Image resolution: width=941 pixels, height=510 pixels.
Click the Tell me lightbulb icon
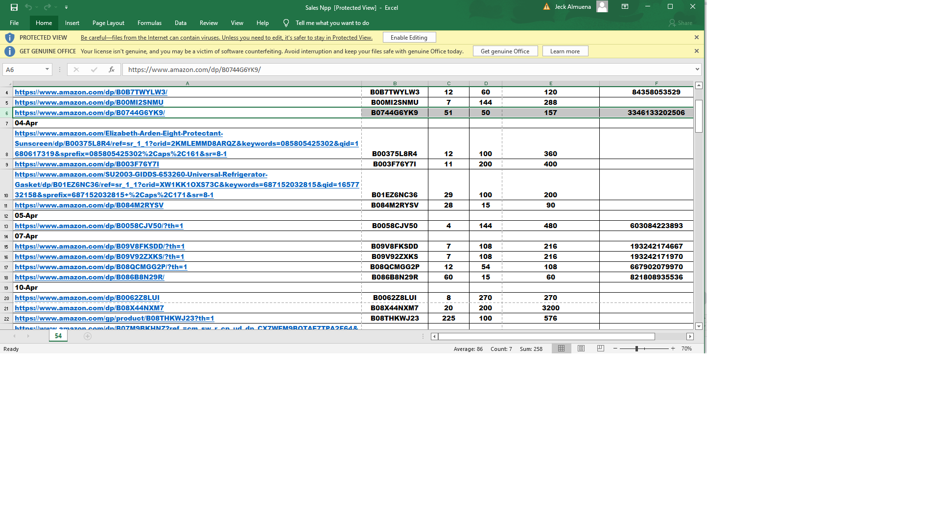click(x=286, y=23)
